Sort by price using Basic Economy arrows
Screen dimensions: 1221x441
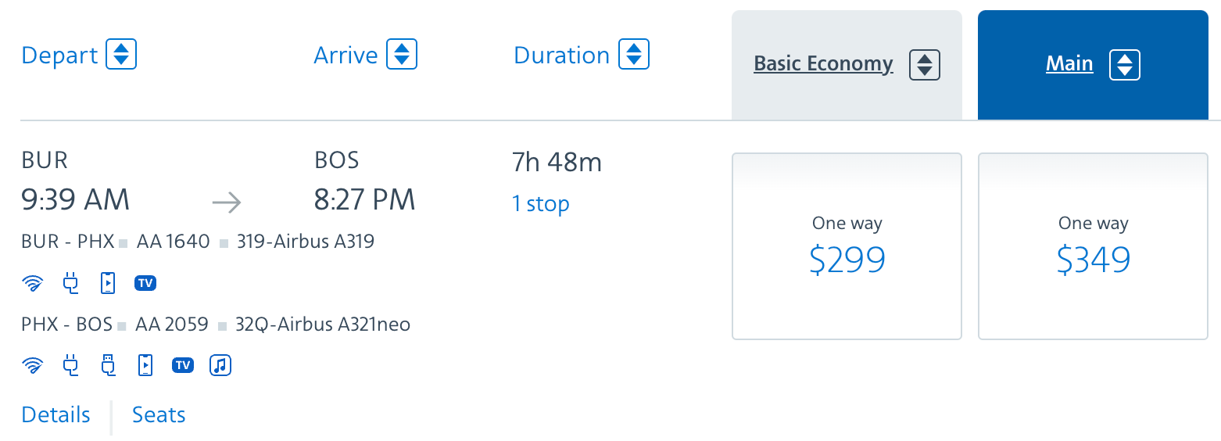click(x=925, y=65)
